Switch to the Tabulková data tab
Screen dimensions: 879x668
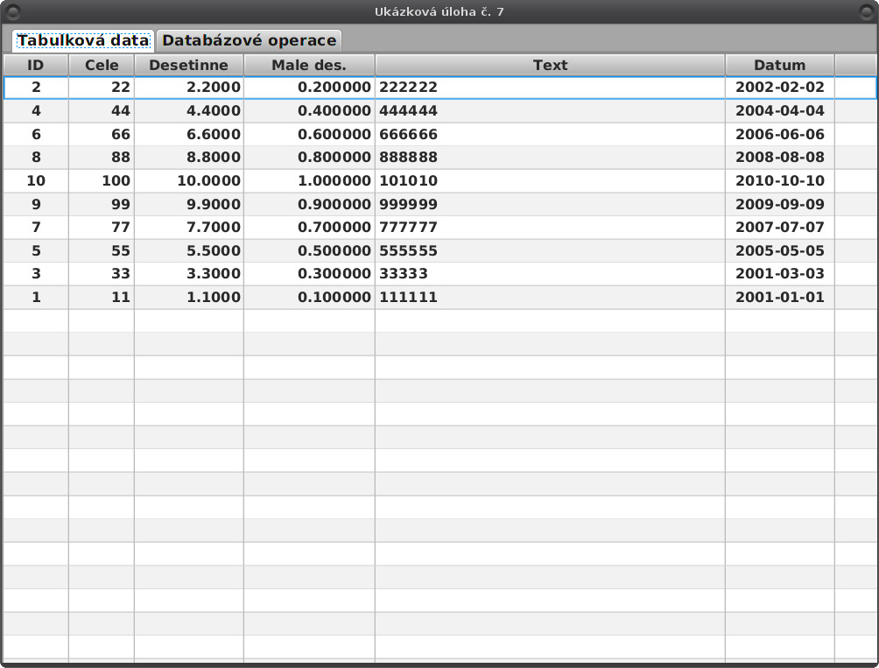pyautogui.click(x=83, y=40)
